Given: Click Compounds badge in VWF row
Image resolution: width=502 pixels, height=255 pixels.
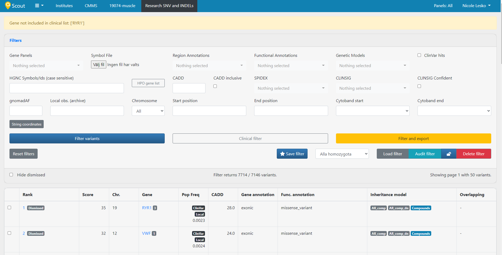Looking at the screenshot, I should [421, 233].
